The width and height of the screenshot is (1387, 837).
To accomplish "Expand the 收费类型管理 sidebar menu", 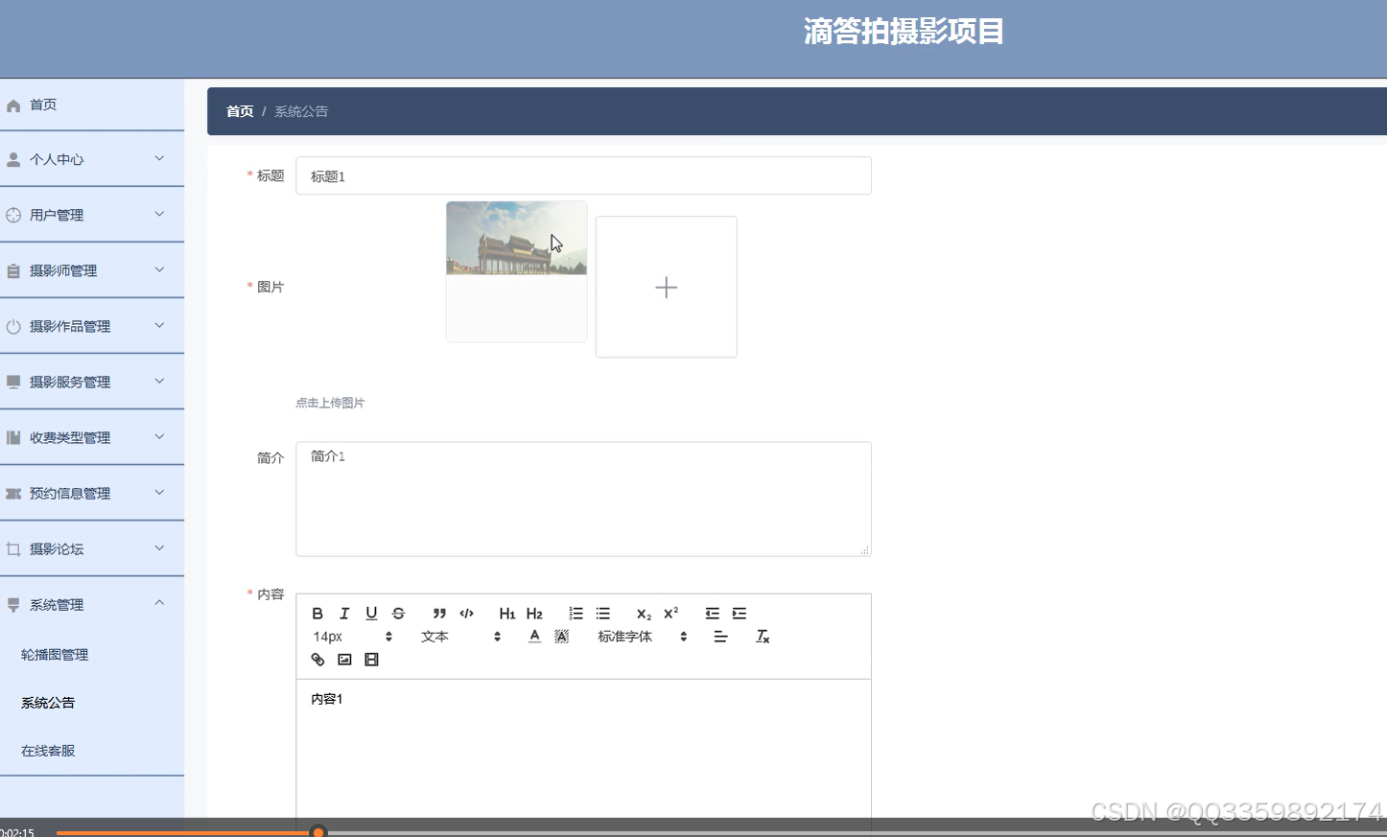I will (x=92, y=437).
